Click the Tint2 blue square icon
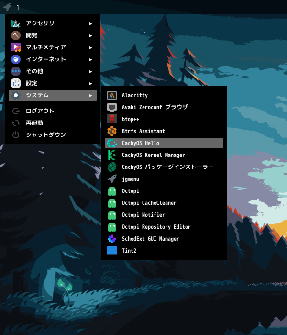Image resolution: width=287 pixels, height=335 pixels. click(112, 251)
